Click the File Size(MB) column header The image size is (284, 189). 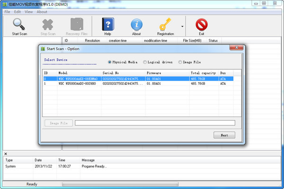pos(192,41)
